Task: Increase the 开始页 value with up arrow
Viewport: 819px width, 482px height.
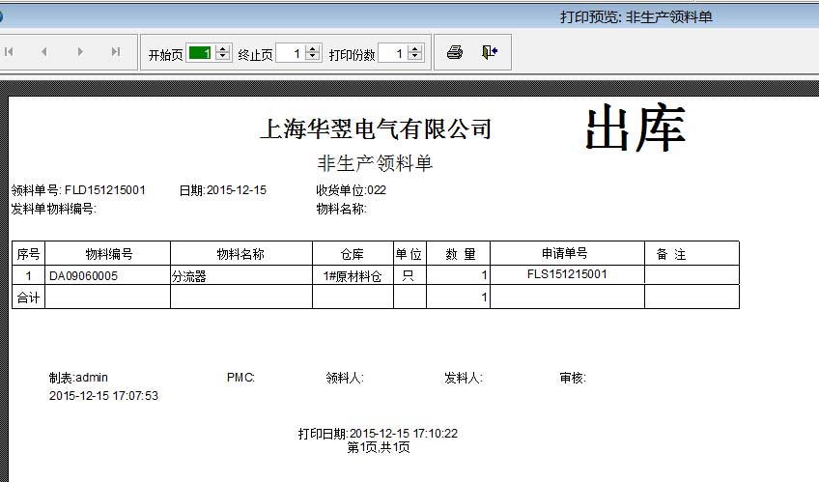Action: 223,50
